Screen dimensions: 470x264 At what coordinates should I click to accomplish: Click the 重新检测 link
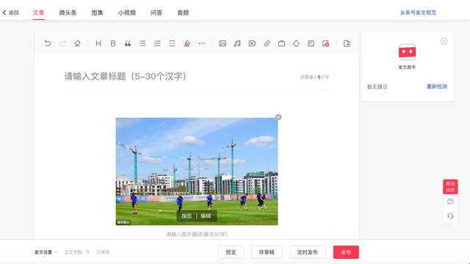point(437,87)
